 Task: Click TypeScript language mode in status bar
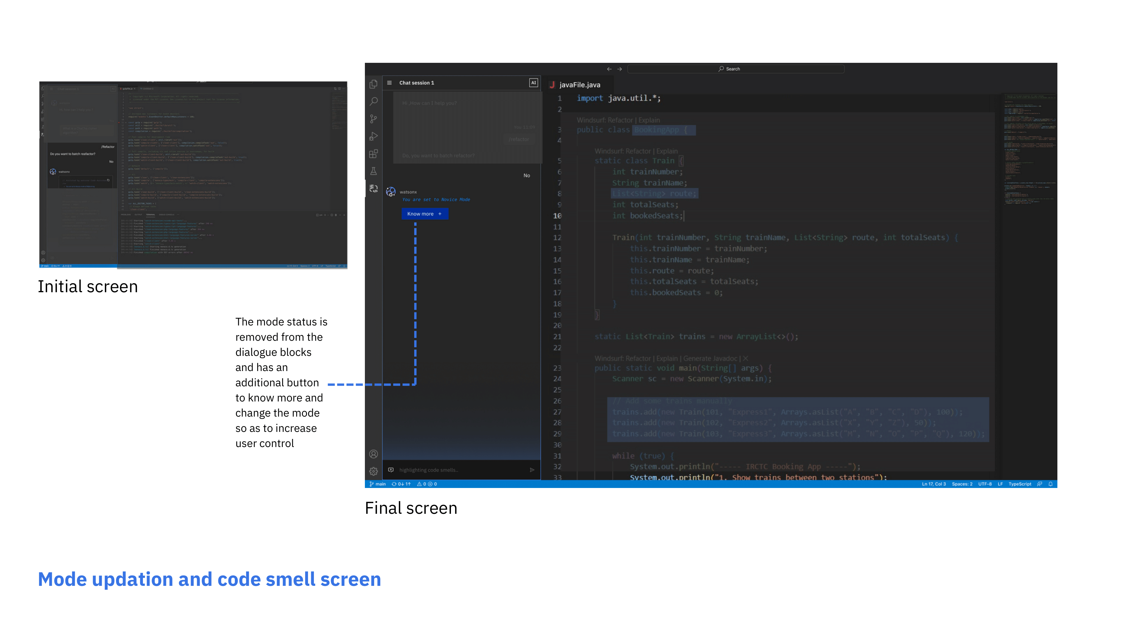point(1020,484)
